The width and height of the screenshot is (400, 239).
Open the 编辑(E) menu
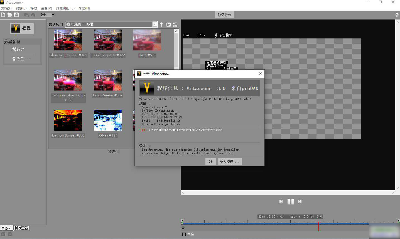tap(21, 8)
